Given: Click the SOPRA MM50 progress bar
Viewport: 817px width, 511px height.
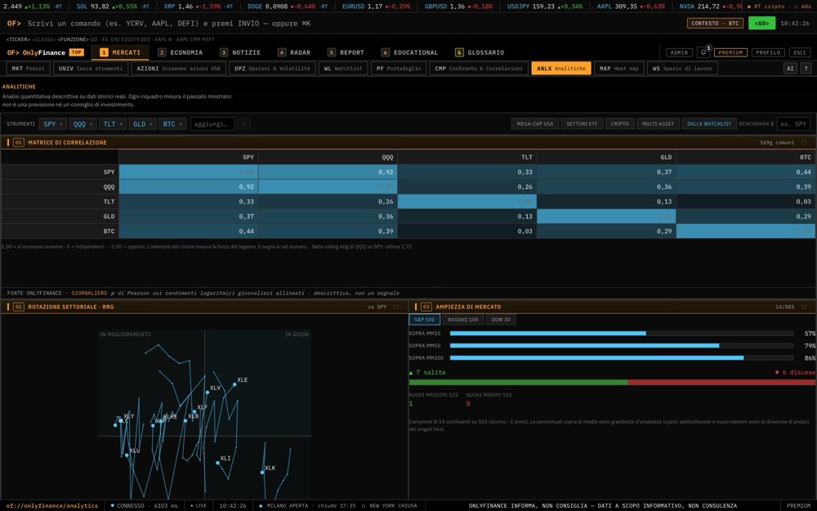Looking at the screenshot, I should pyautogui.click(x=621, y=346).
